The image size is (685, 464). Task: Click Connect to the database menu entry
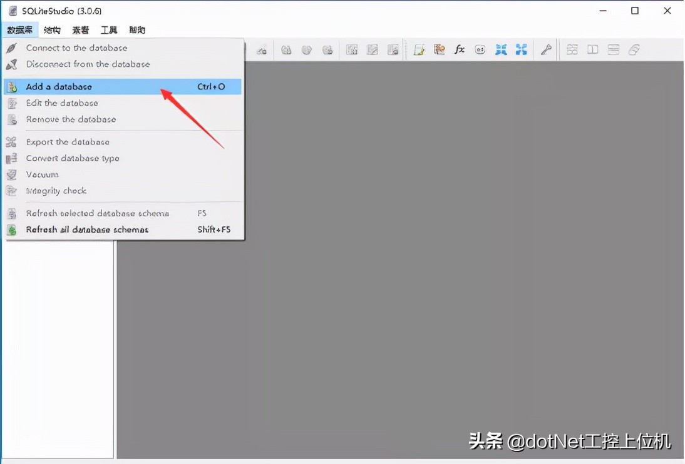tap(76, 48)
